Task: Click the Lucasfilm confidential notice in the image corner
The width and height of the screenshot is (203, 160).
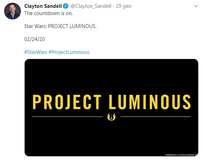Action: coord(181,155)
